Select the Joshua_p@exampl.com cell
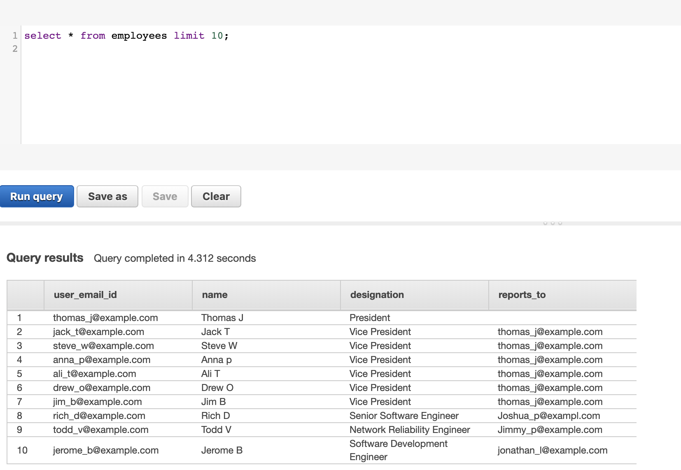Image resolution: width=681 pixels, height=470 pixels. pyautogui.click(x=548, y=416)
